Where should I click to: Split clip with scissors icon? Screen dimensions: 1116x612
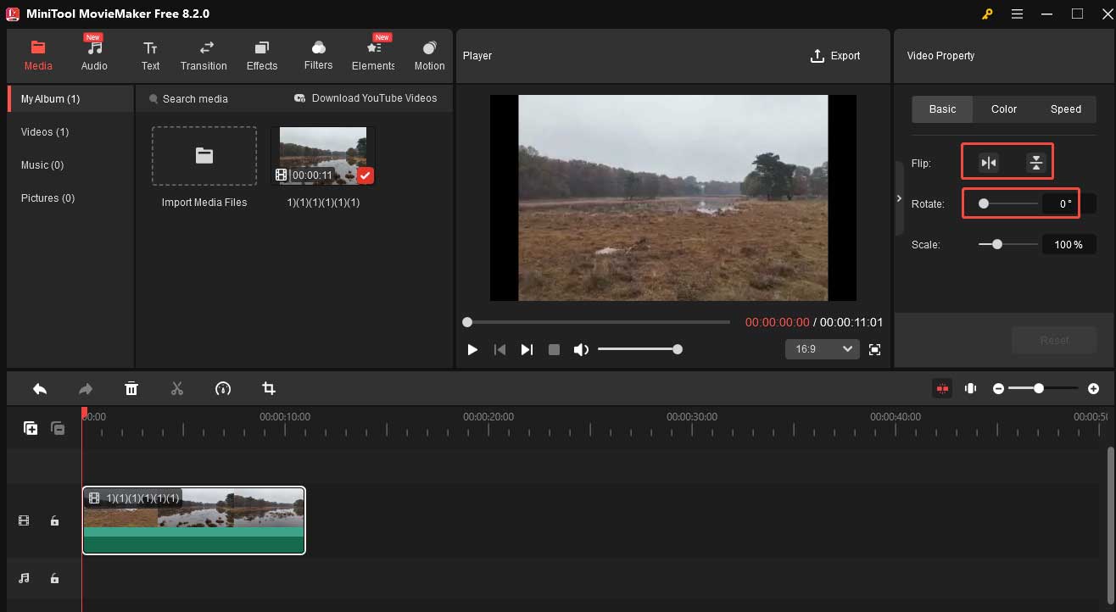click(x=177, y=388)
